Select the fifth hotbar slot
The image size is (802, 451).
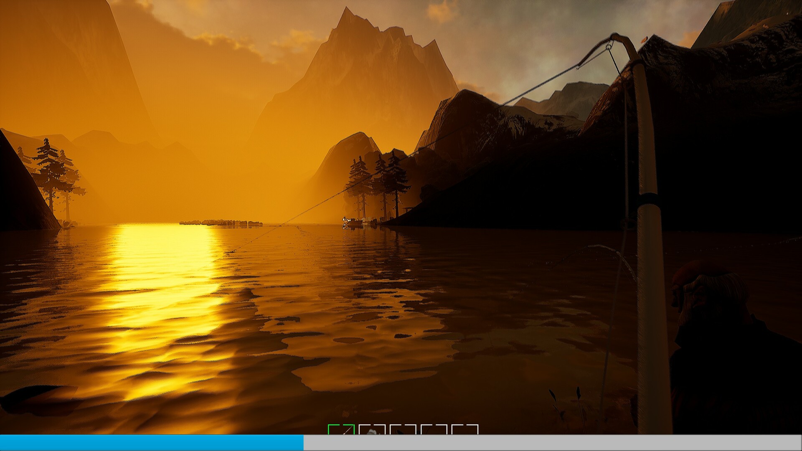pyautogui.click(x=465, y=430)
